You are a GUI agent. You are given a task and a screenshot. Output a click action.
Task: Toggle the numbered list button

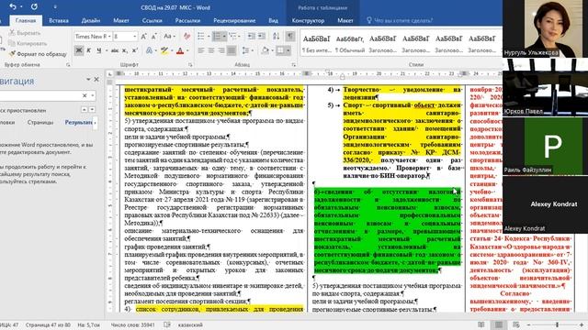(x=217, y=37)
